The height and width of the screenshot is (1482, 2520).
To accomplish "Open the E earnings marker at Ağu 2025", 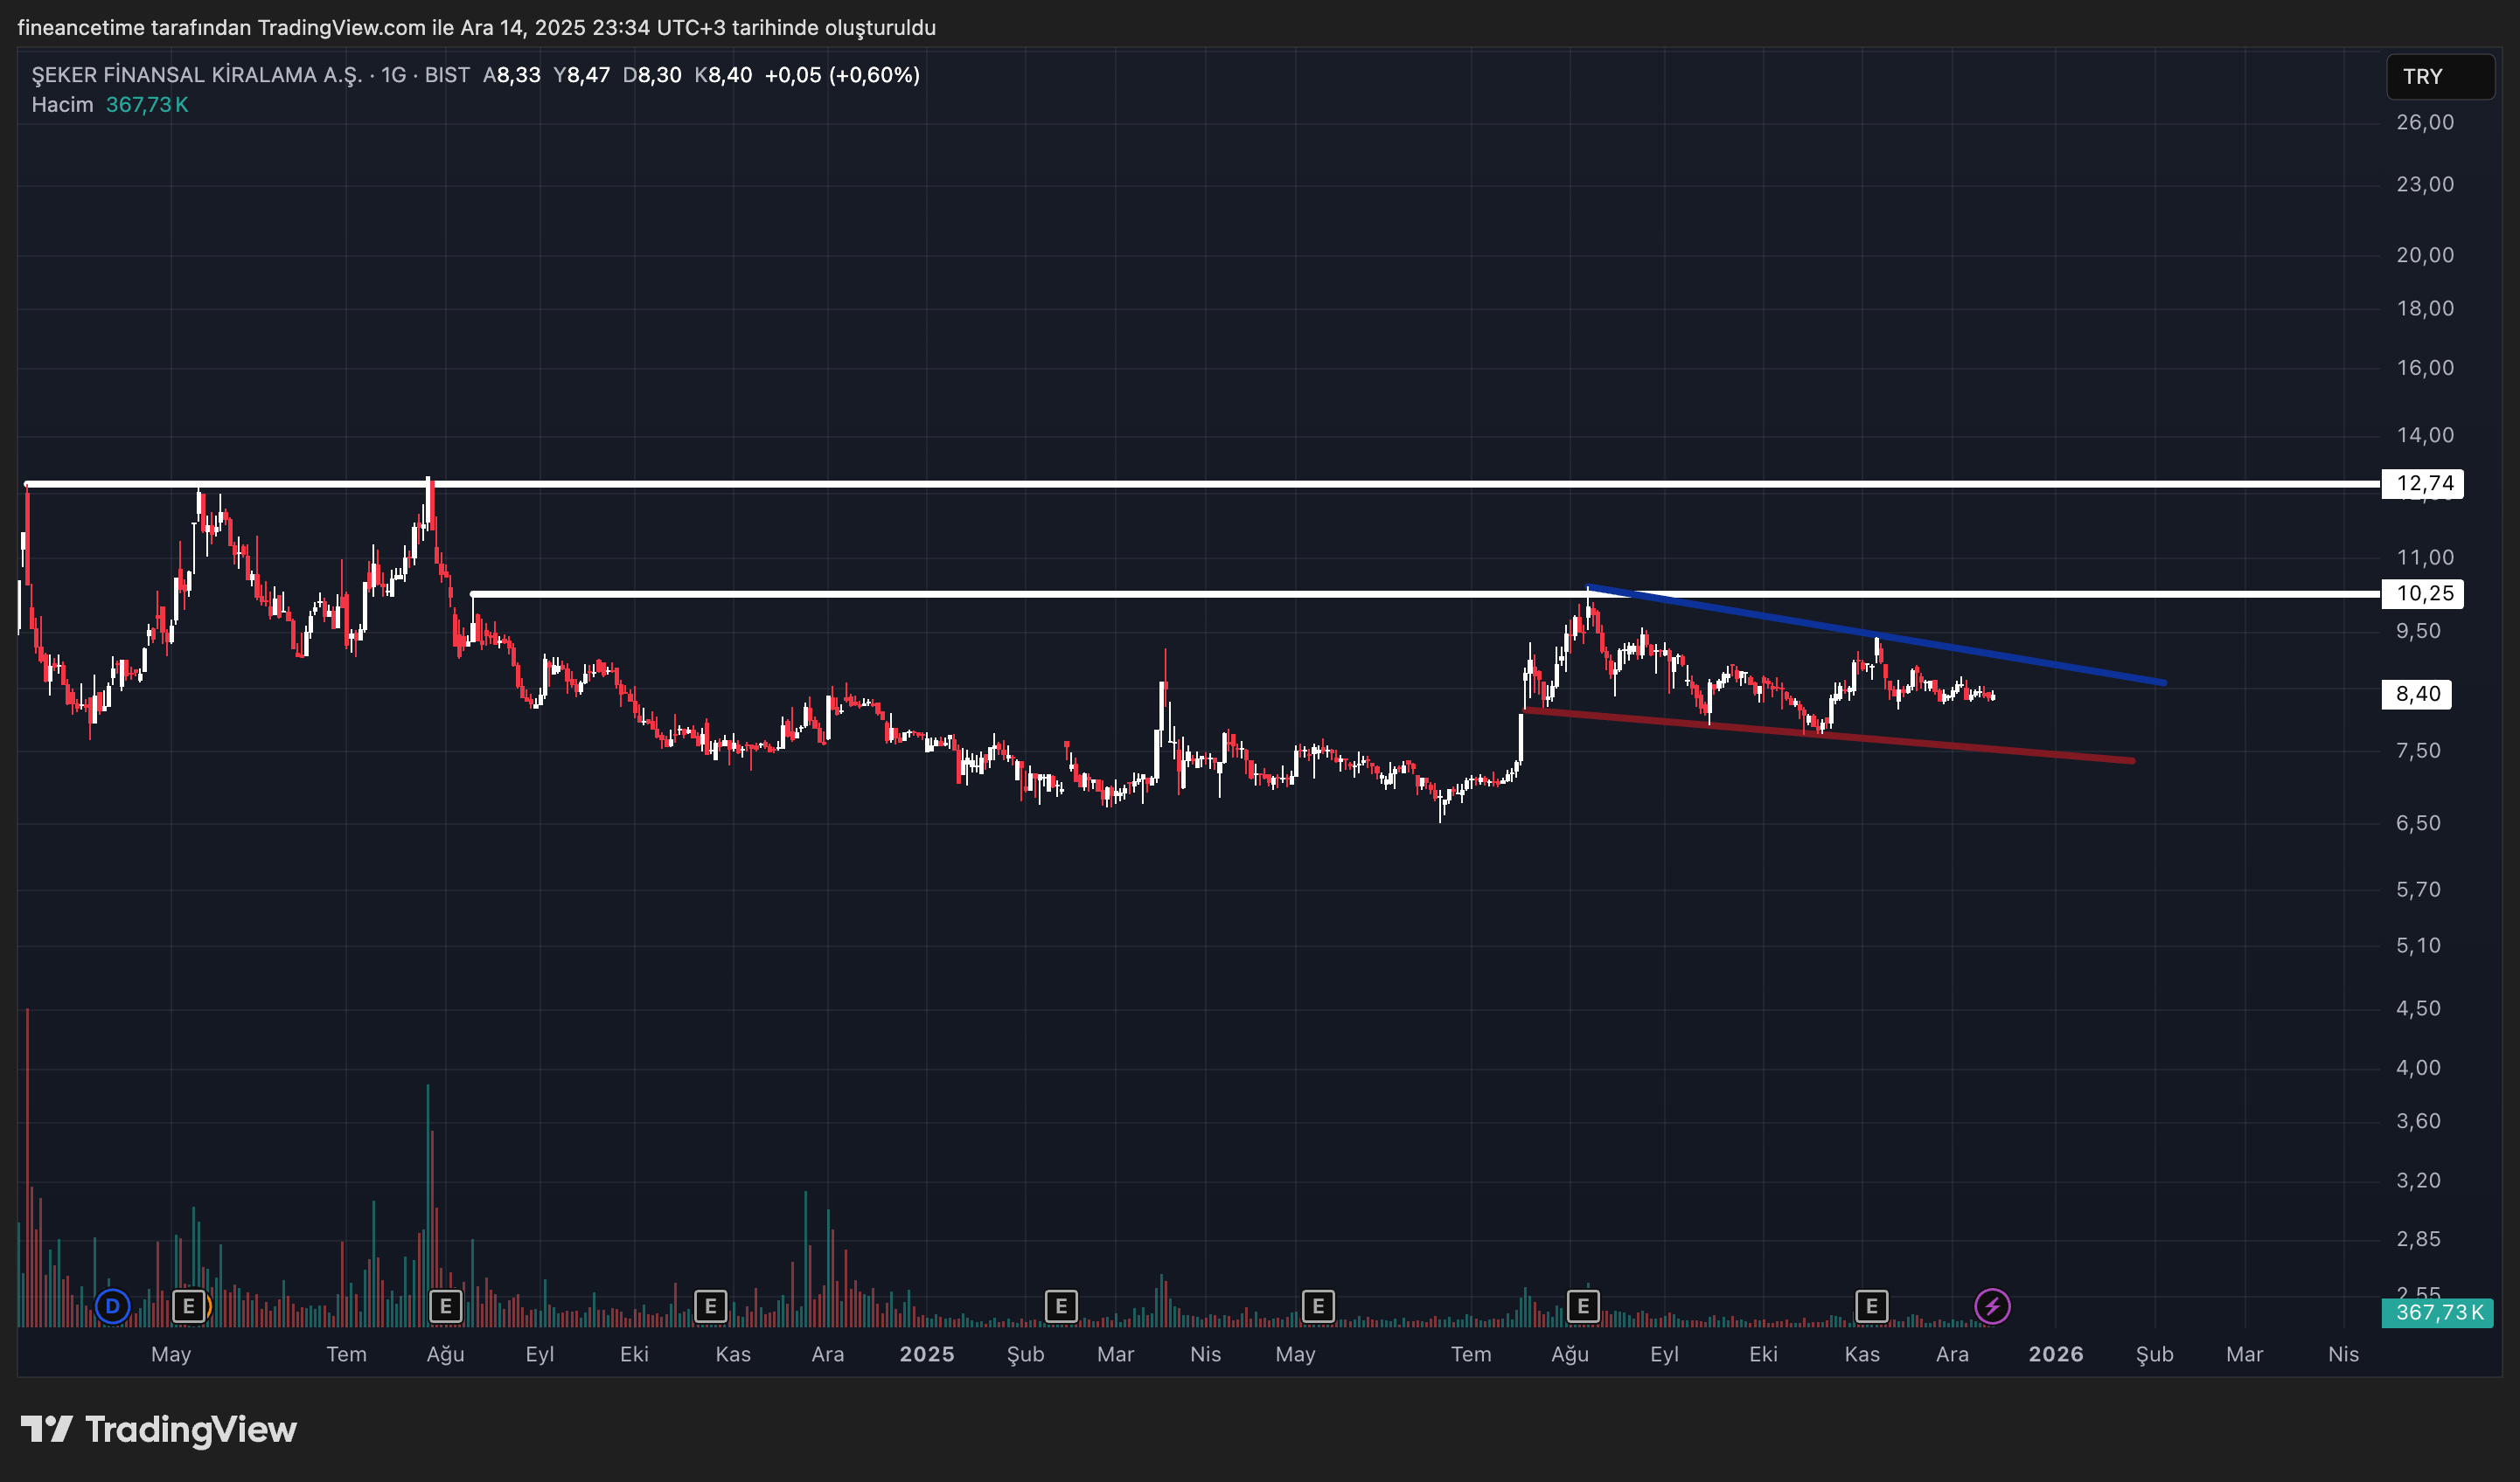I will point(1583,1305).
